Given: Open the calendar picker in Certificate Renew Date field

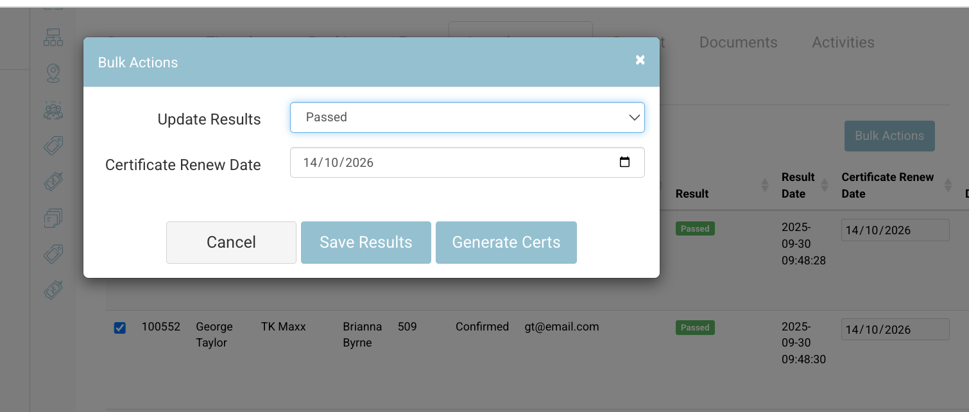Looking at the screenshot, I should point(625,162).
